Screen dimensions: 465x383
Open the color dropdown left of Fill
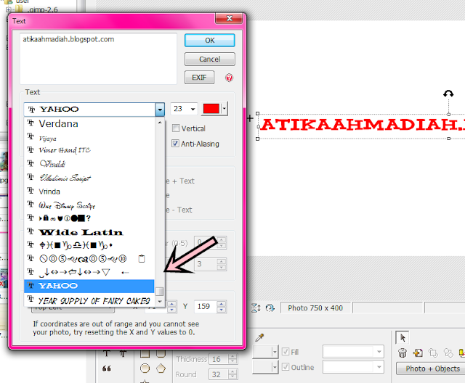coord(275,352)
